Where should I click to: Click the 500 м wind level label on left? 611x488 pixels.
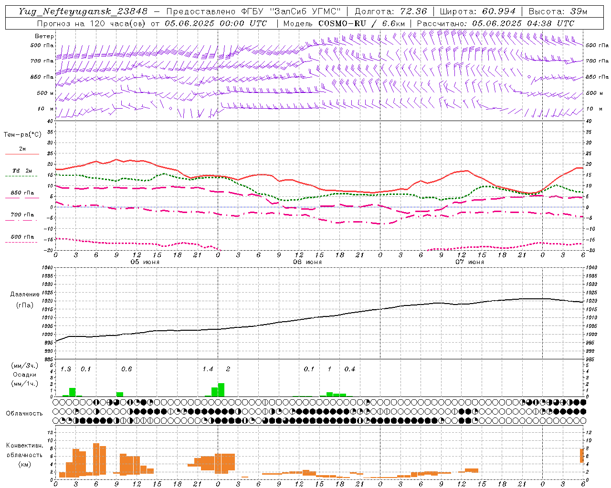tap(46, 93)
